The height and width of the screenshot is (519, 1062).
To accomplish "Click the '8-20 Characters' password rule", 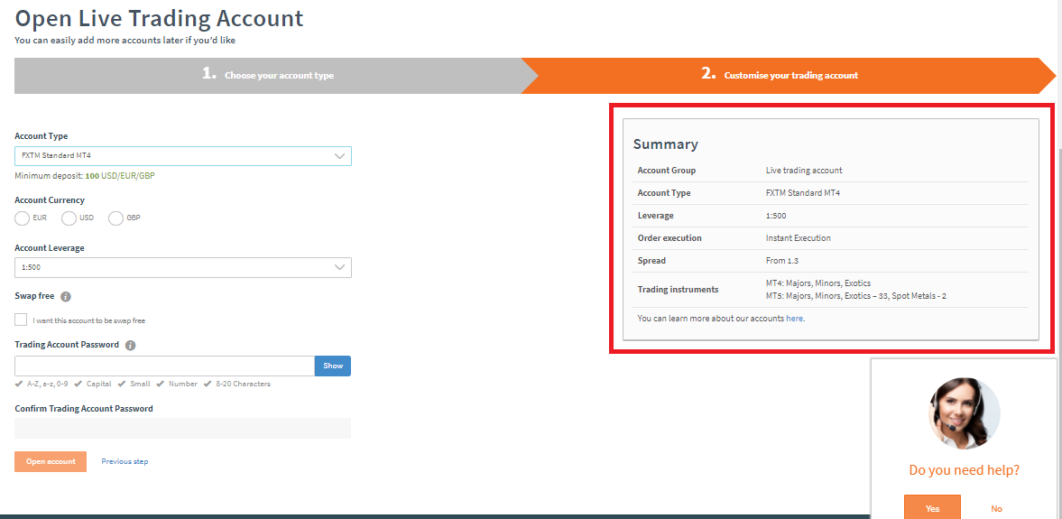I will 243,384.
